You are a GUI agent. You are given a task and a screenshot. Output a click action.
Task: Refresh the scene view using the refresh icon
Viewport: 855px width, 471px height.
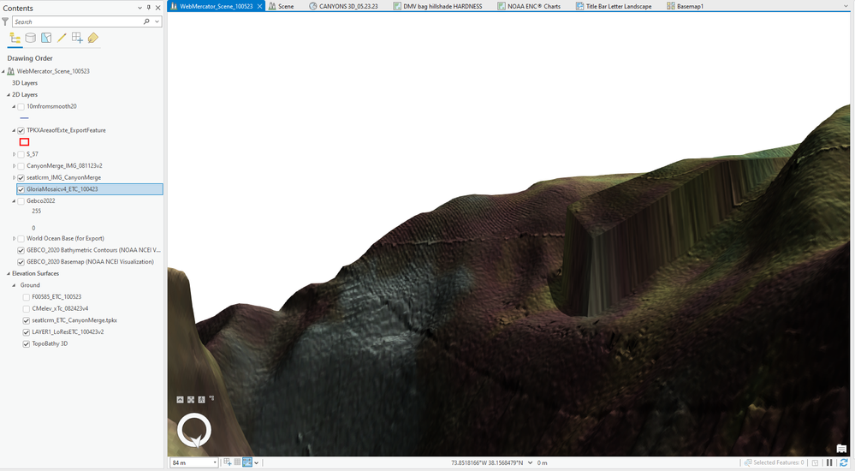click(x=844, y=462)
